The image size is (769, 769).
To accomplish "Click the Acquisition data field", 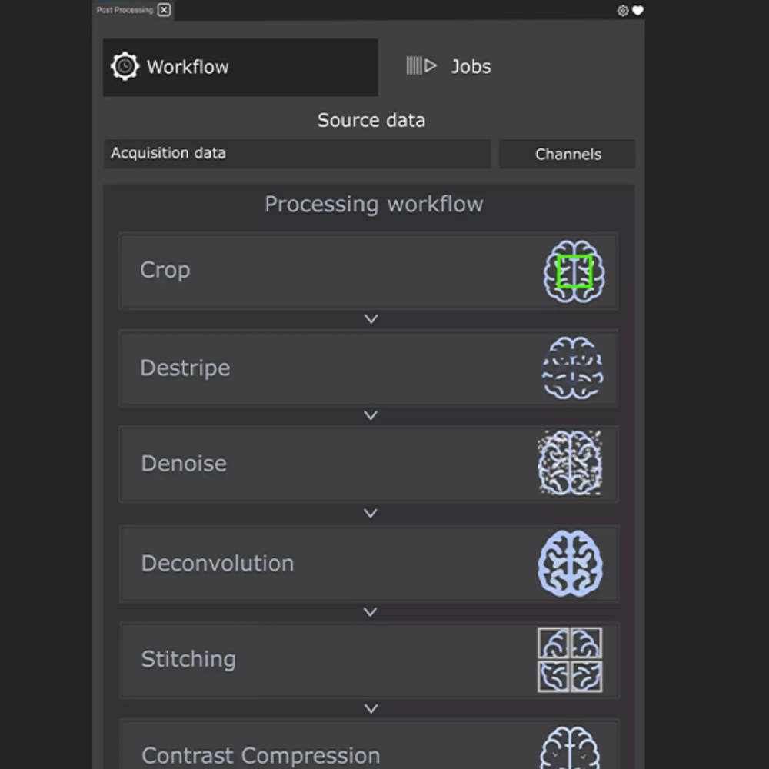I will (297, 154).
